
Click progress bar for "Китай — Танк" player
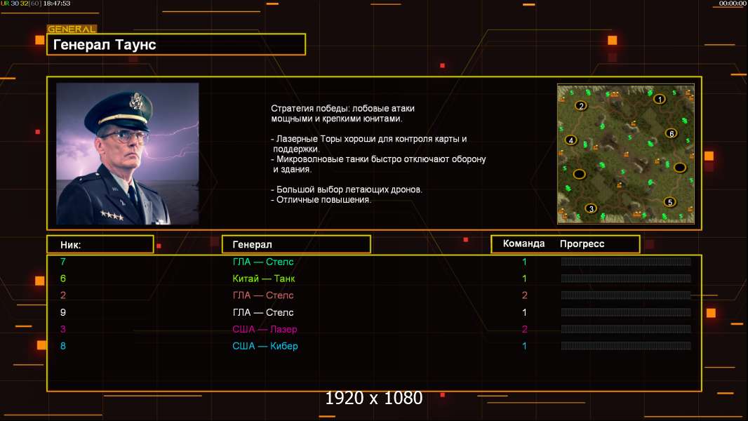click(626, 278)
